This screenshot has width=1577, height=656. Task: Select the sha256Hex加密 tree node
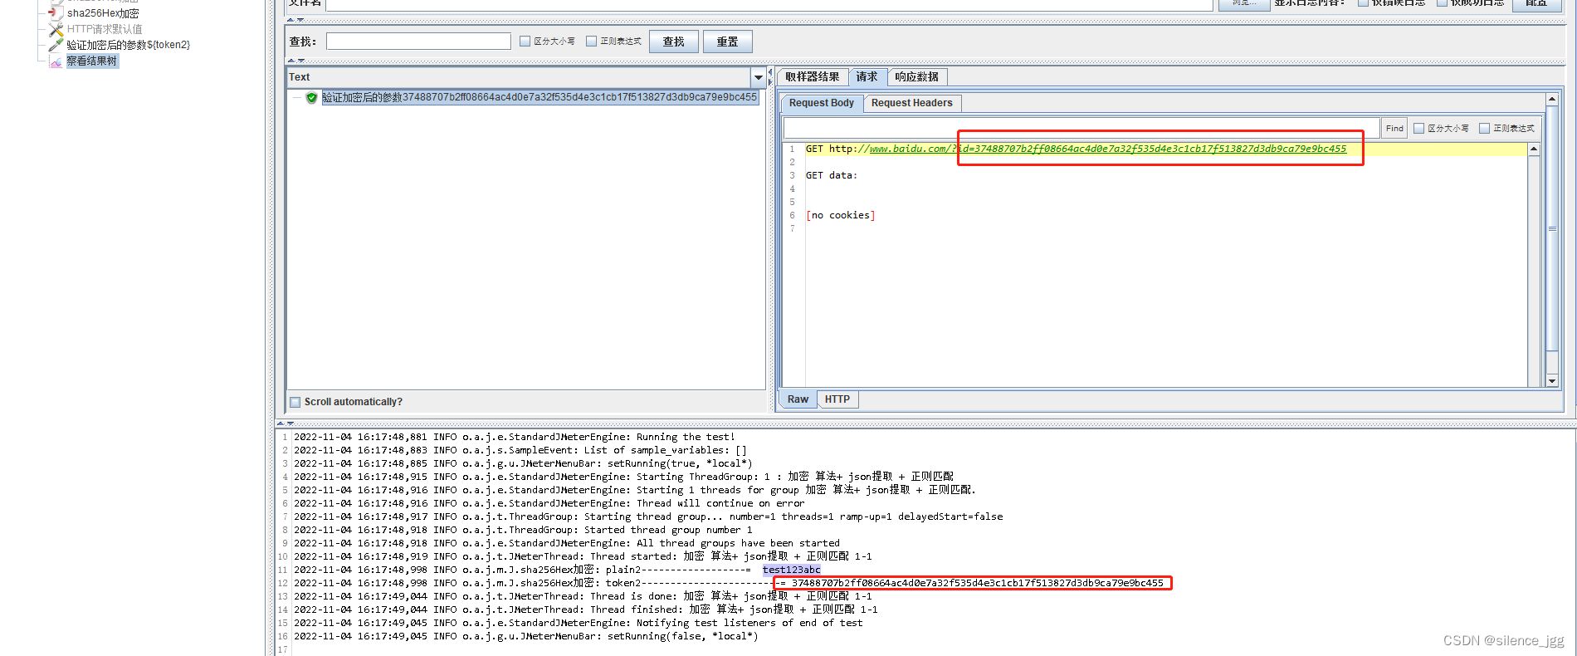103,13
